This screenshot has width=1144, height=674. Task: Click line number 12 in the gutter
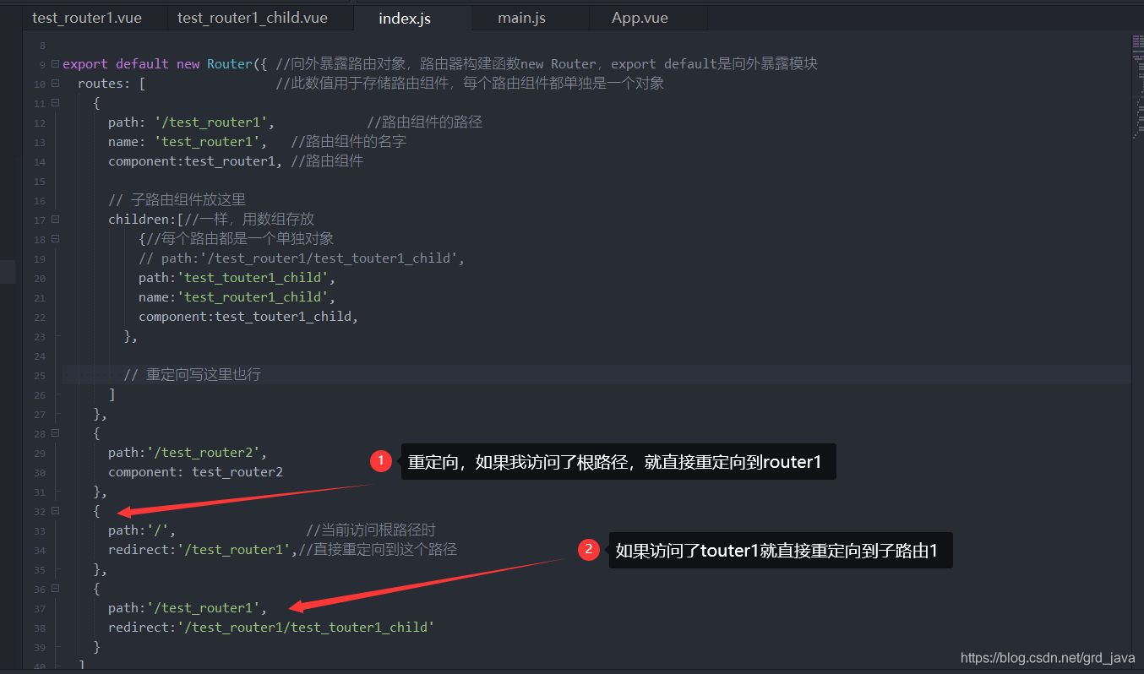(40, 122)
